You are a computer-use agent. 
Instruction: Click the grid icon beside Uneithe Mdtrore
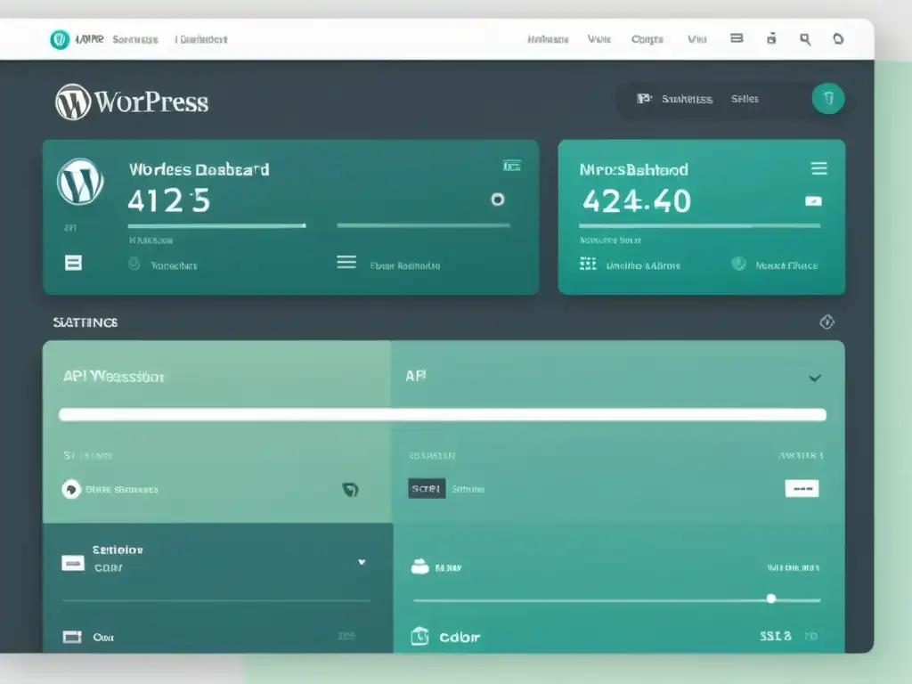point(588,264)
